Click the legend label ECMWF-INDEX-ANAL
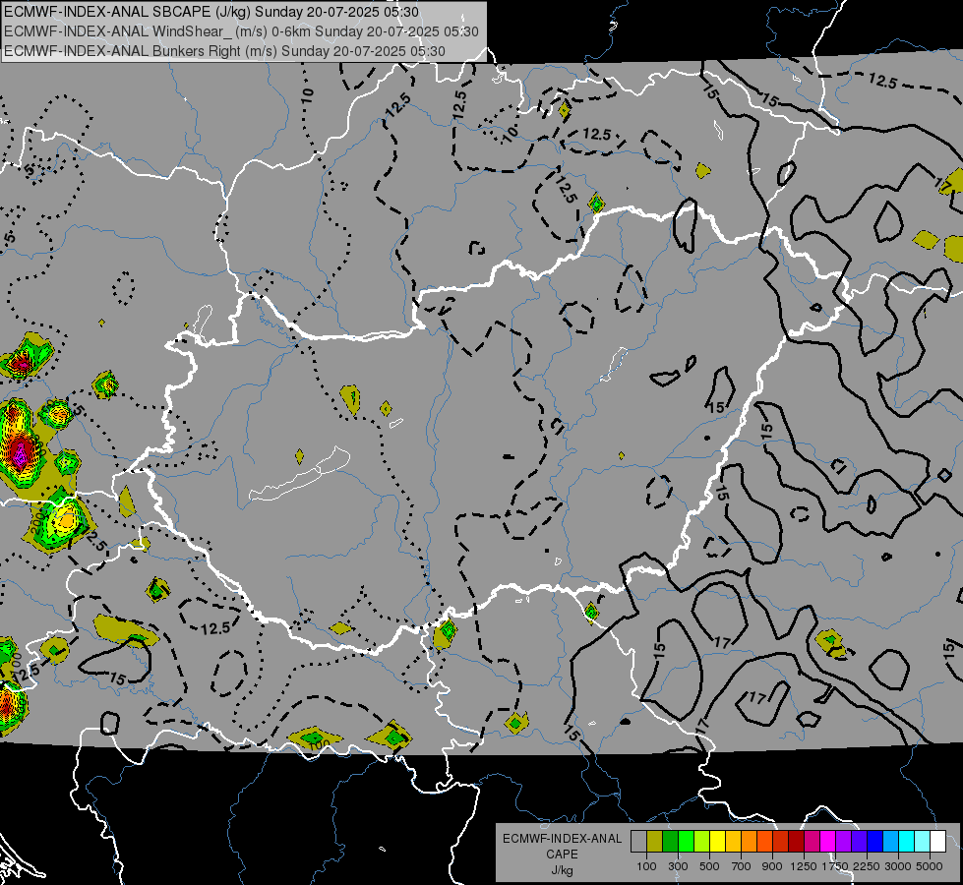 click(x=562, y=839)
